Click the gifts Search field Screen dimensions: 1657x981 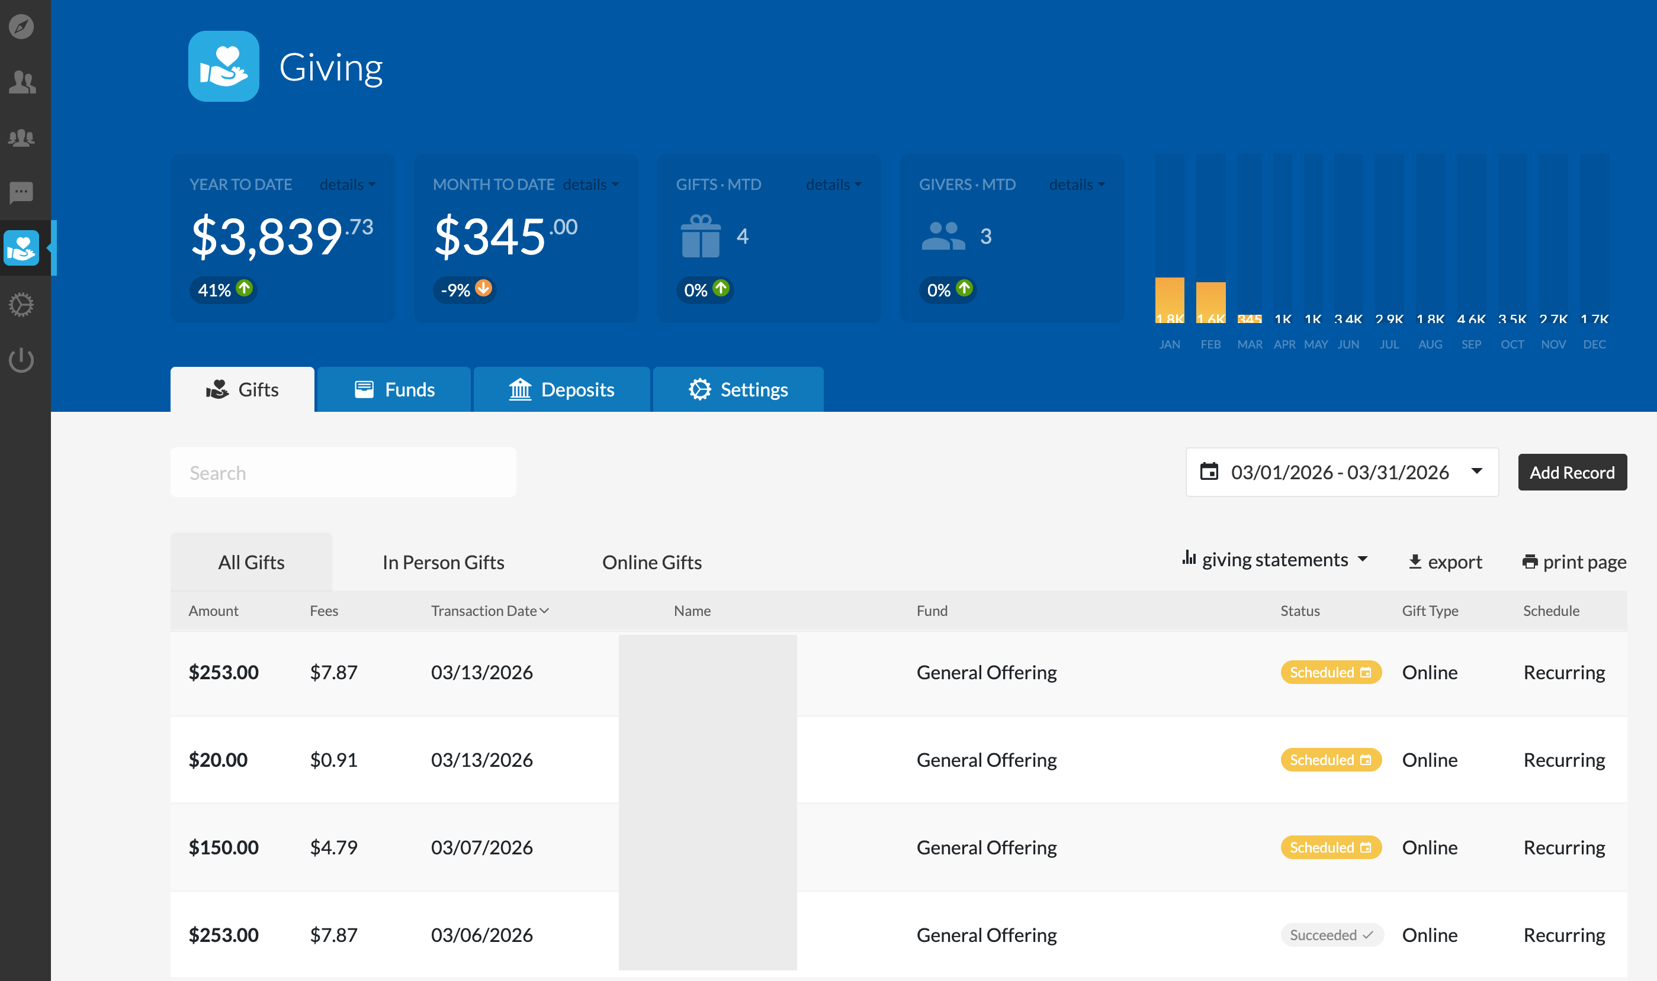(x=343, y=473)
